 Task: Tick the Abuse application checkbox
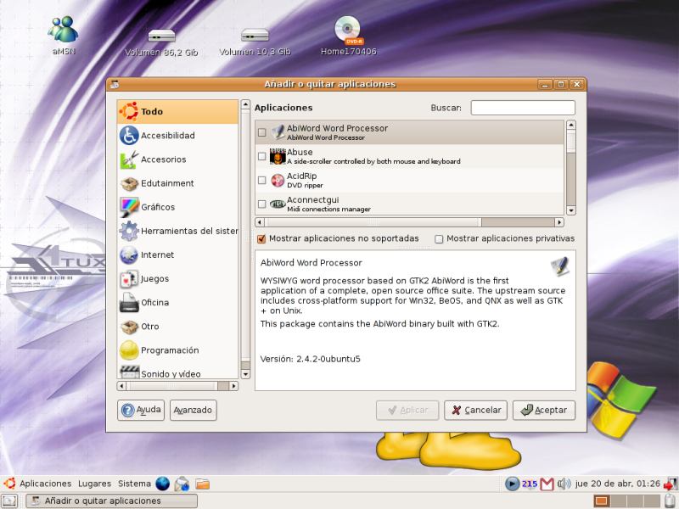coord(262,156)
